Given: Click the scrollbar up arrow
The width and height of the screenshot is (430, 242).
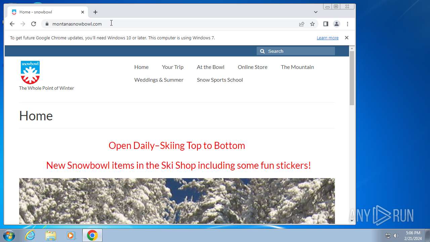Looking at the screenshot, I should (x=352, y=48).
